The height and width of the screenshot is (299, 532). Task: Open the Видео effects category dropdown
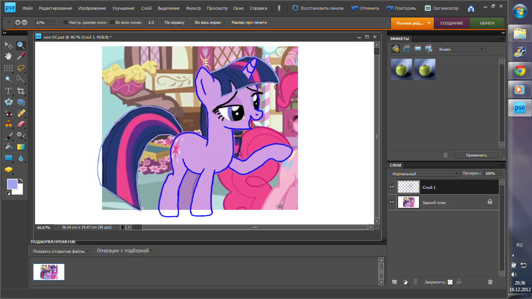[461, 49]
